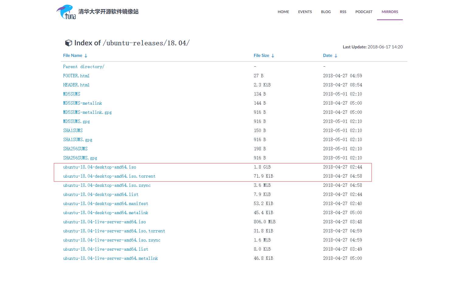This screenshot has height=289, width=456.
Task: Open ubuntu-18.04-live-server-amd64.list
Action: pos(106,249)
